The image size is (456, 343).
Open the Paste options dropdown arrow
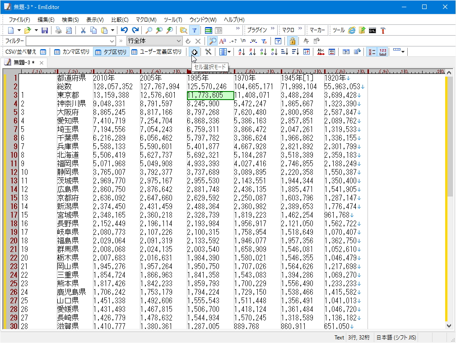pyautogui.click(x=112, y=30)
